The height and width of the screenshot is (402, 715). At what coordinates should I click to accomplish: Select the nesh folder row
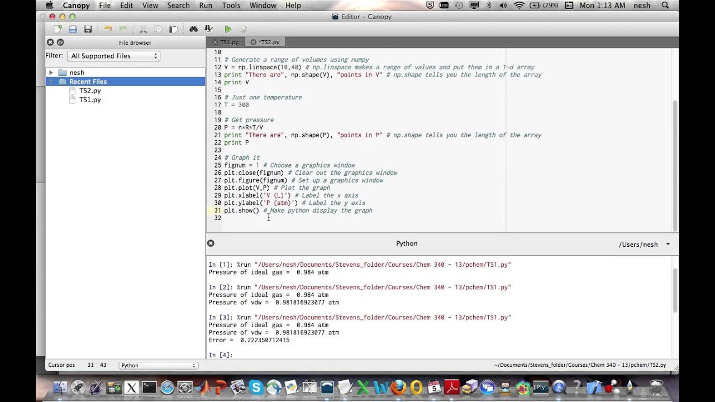point(125,73)
